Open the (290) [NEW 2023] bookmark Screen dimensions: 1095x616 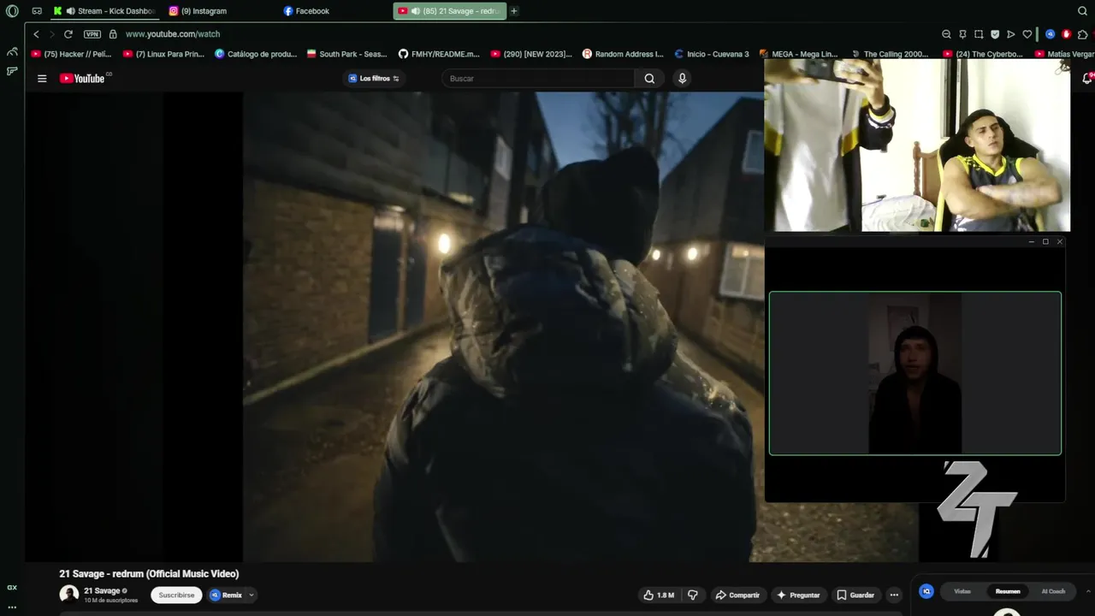tap(531, 54)
